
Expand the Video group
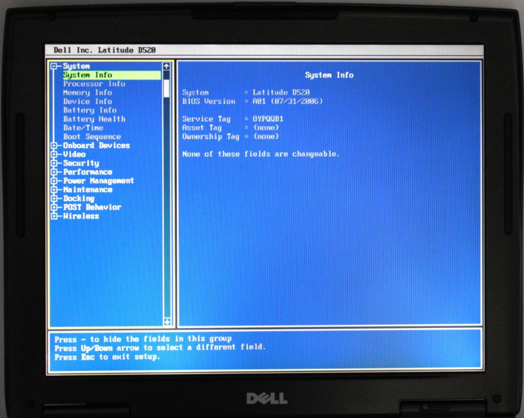54,154
